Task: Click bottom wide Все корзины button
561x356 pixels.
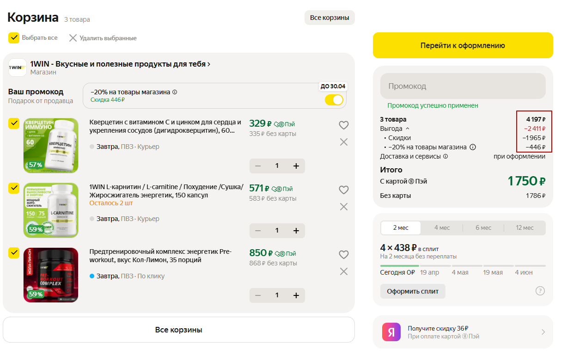Action: coord(179,330)
